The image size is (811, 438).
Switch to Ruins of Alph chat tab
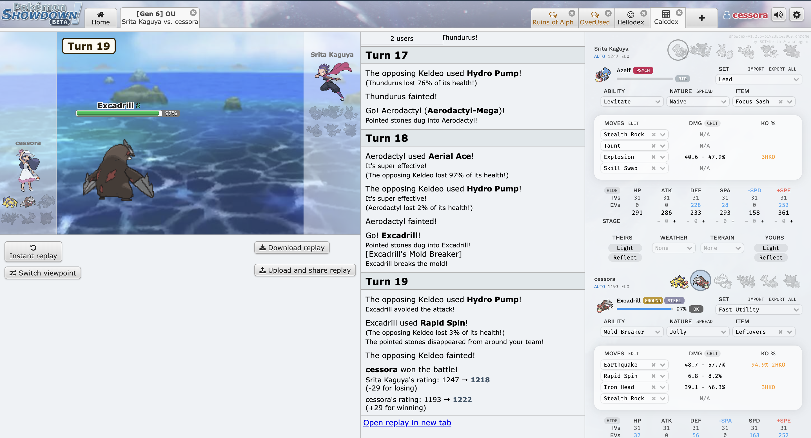552,19
